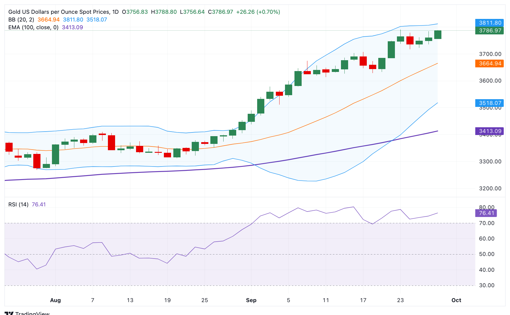Click the blue 3811.80 upper band price tag

(x=489, y=23)
